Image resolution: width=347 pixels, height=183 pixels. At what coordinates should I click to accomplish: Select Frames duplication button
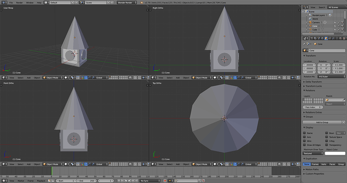tap(315, 164)
